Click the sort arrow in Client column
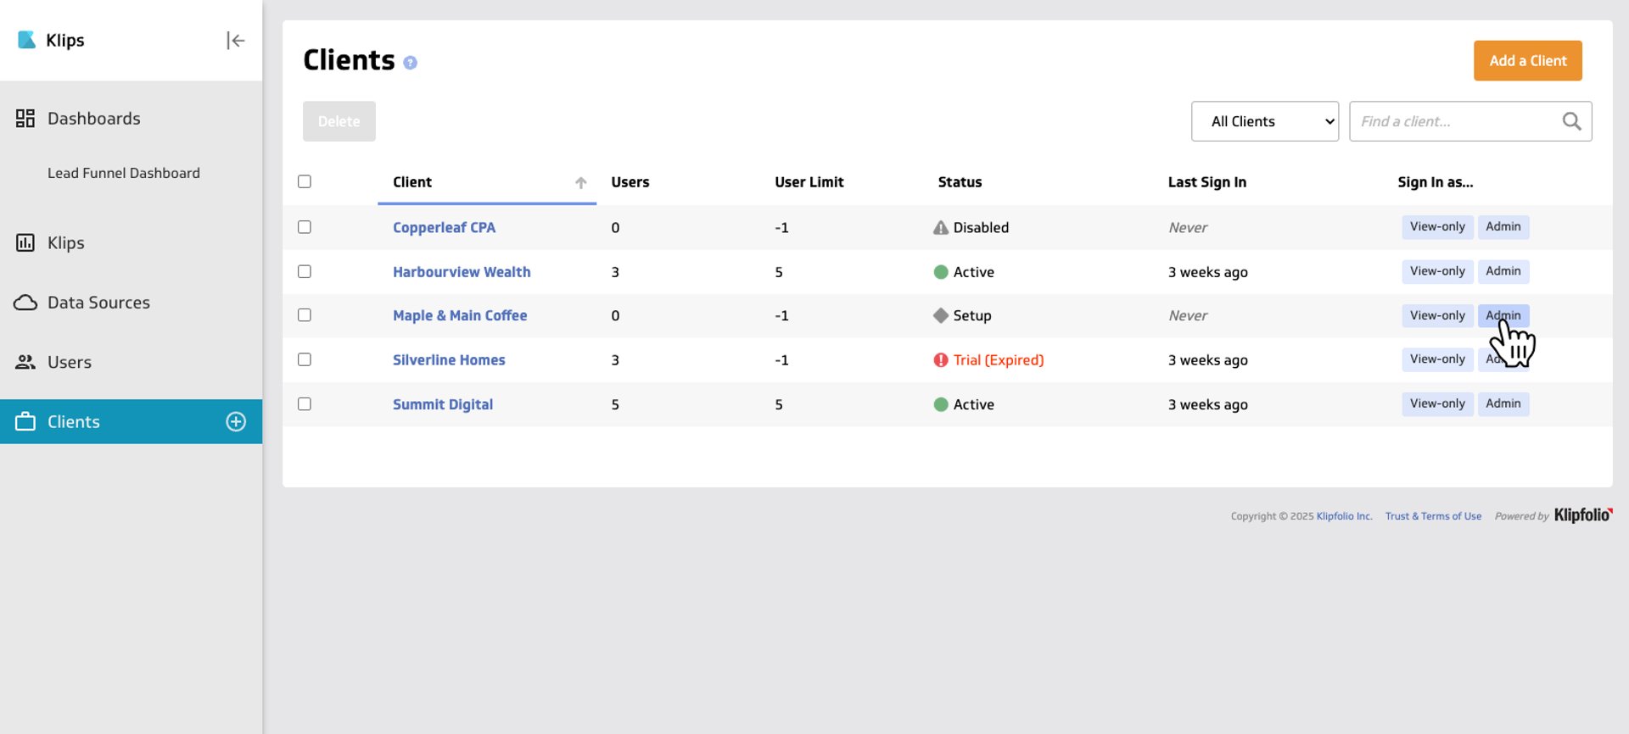 pyautogui.click(x=581, y=183)
